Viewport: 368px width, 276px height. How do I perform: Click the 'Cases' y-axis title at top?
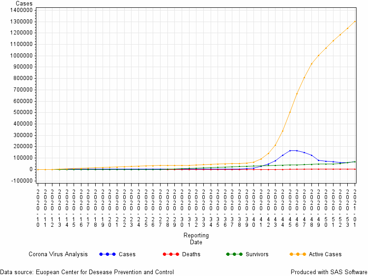point(24,3)
